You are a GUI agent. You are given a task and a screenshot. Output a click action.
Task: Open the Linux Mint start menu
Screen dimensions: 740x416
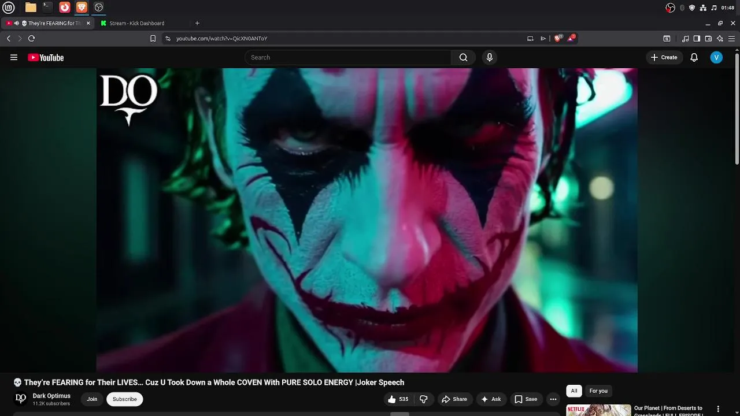click(x=9, y=8)
